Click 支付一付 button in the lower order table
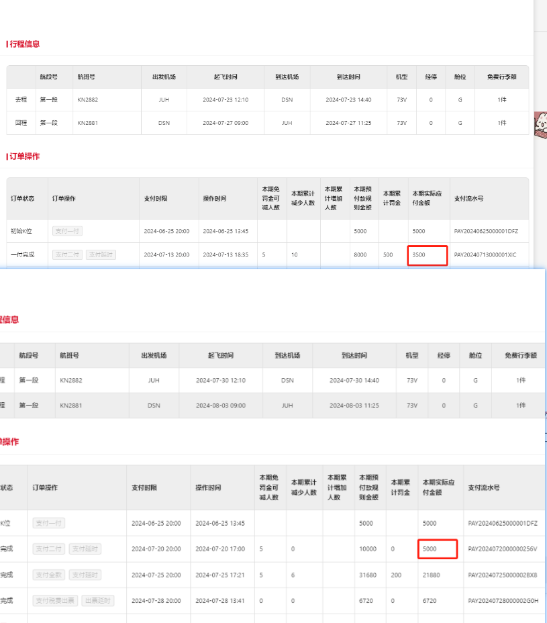The image size is (547, 623). click(49, 523)
